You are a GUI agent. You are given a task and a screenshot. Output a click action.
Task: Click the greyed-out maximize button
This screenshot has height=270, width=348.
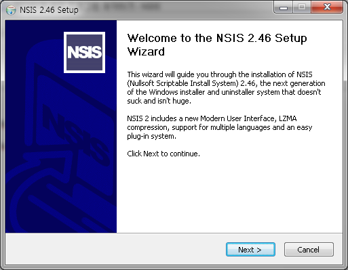point(302,8)
